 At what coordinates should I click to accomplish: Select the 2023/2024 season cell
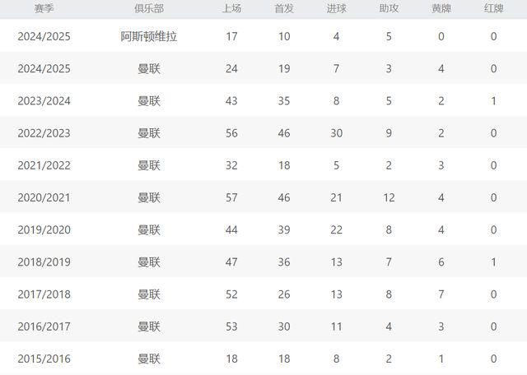44,101
